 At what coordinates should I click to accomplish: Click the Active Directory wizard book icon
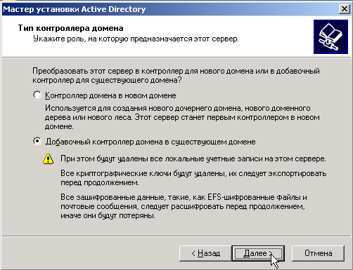coord(330,36)
